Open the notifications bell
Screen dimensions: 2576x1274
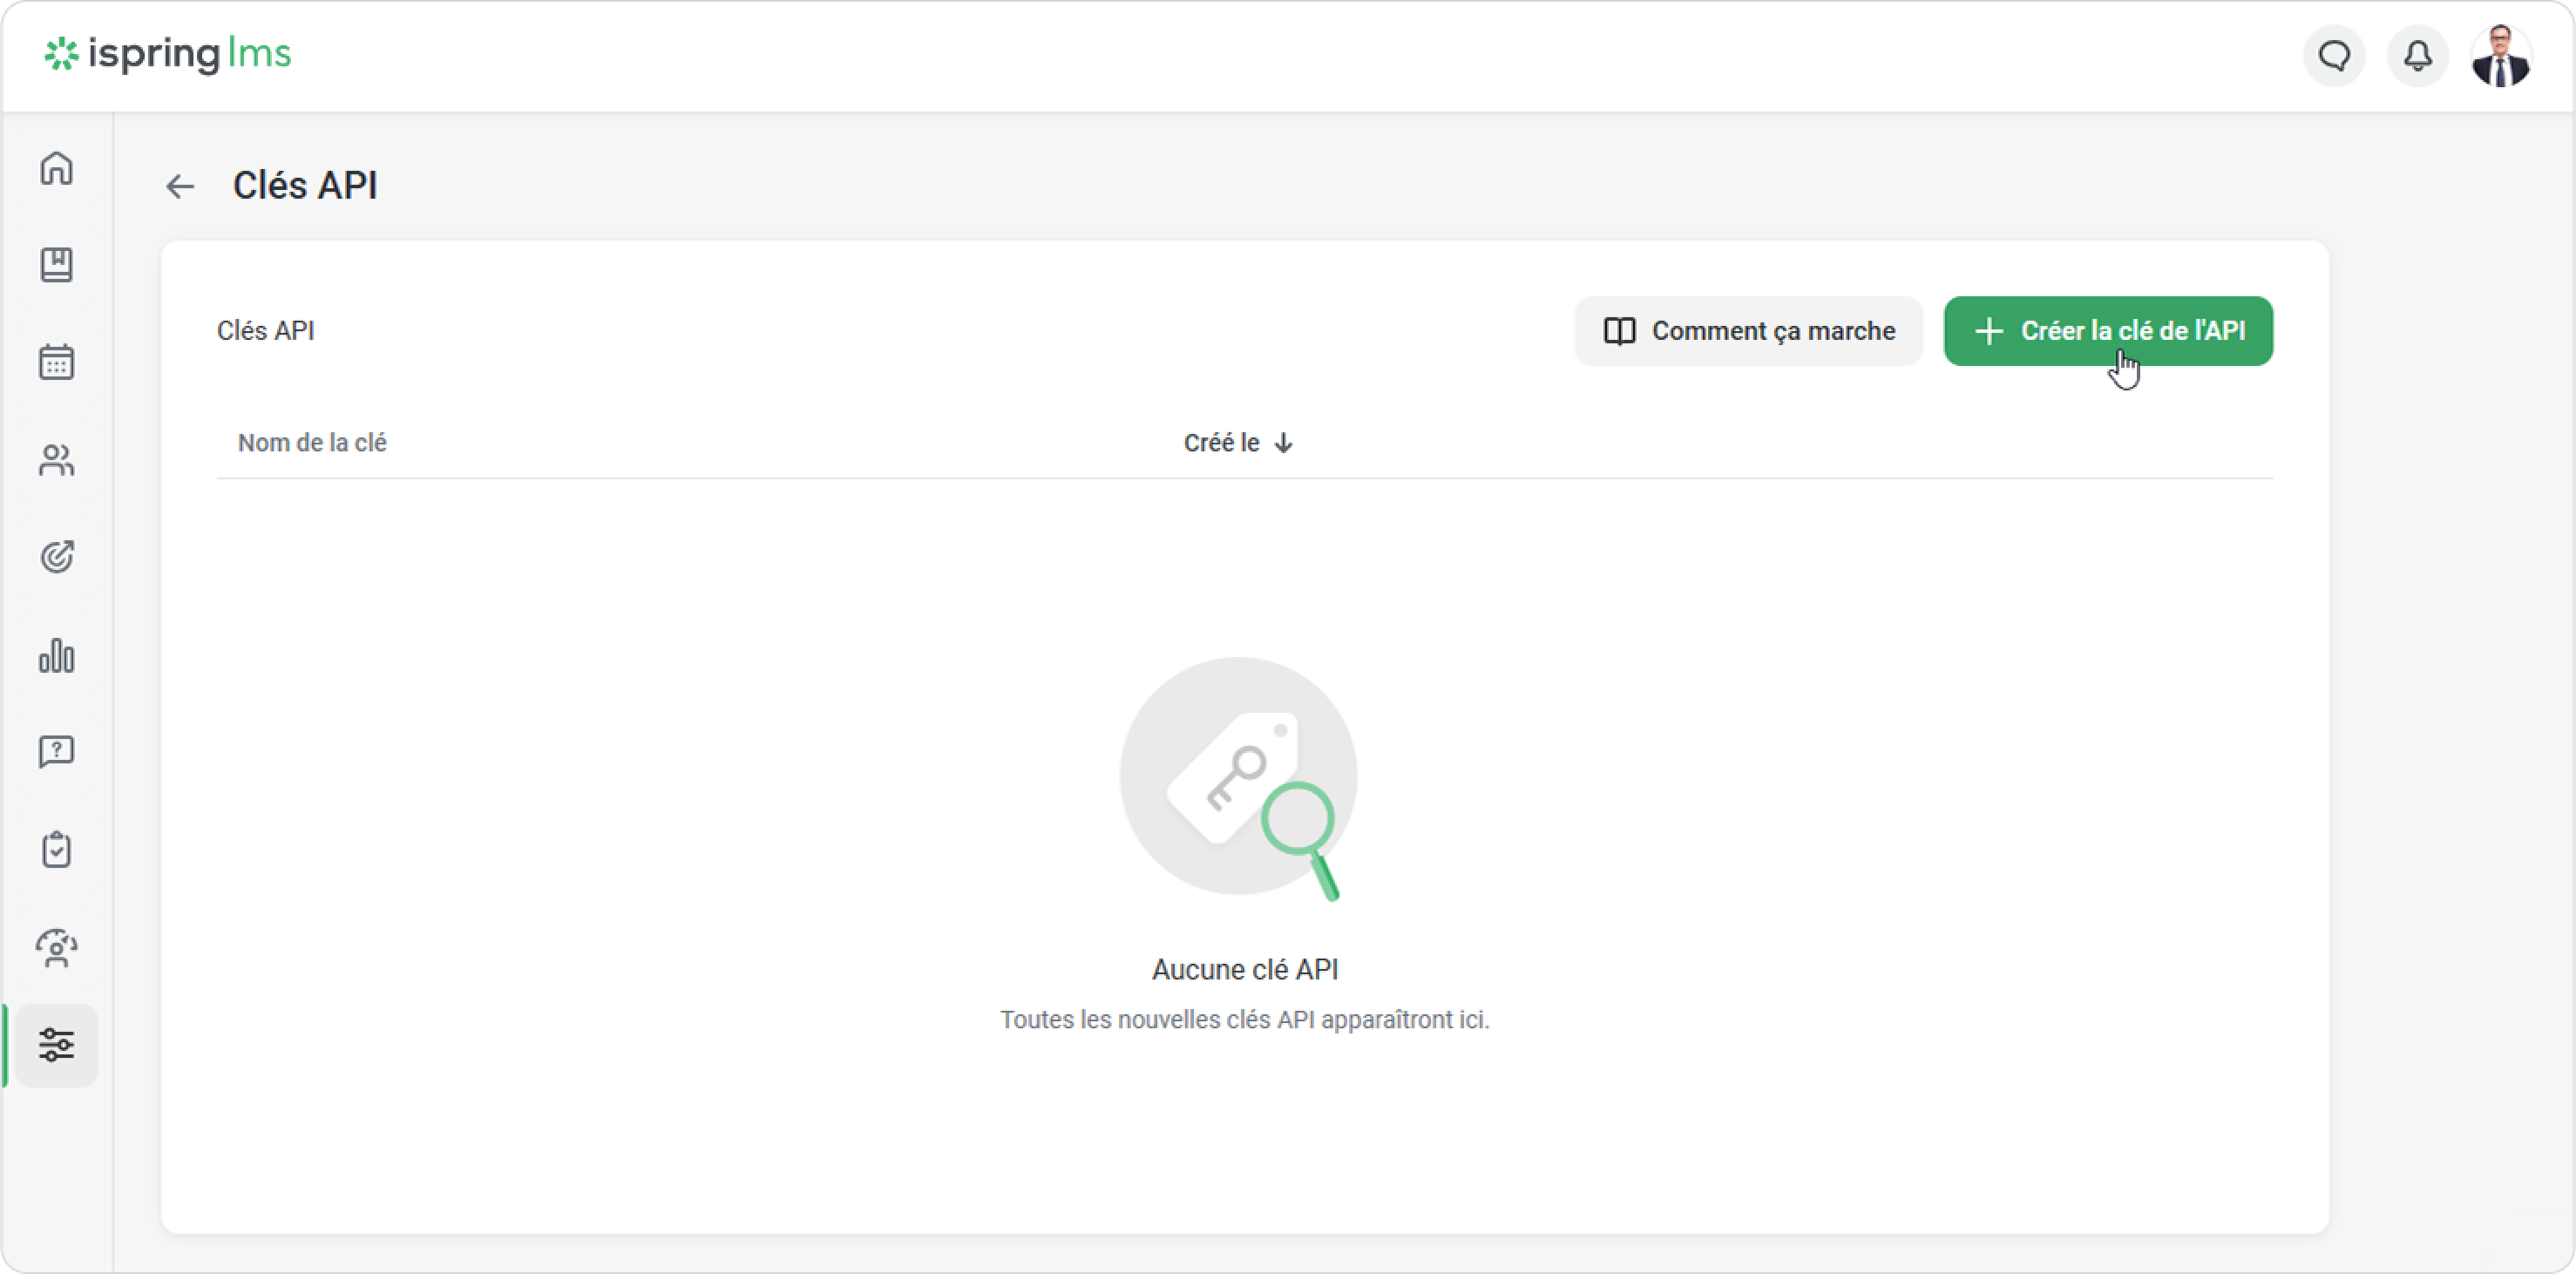pyautogui.click(x=2417, y=56)
